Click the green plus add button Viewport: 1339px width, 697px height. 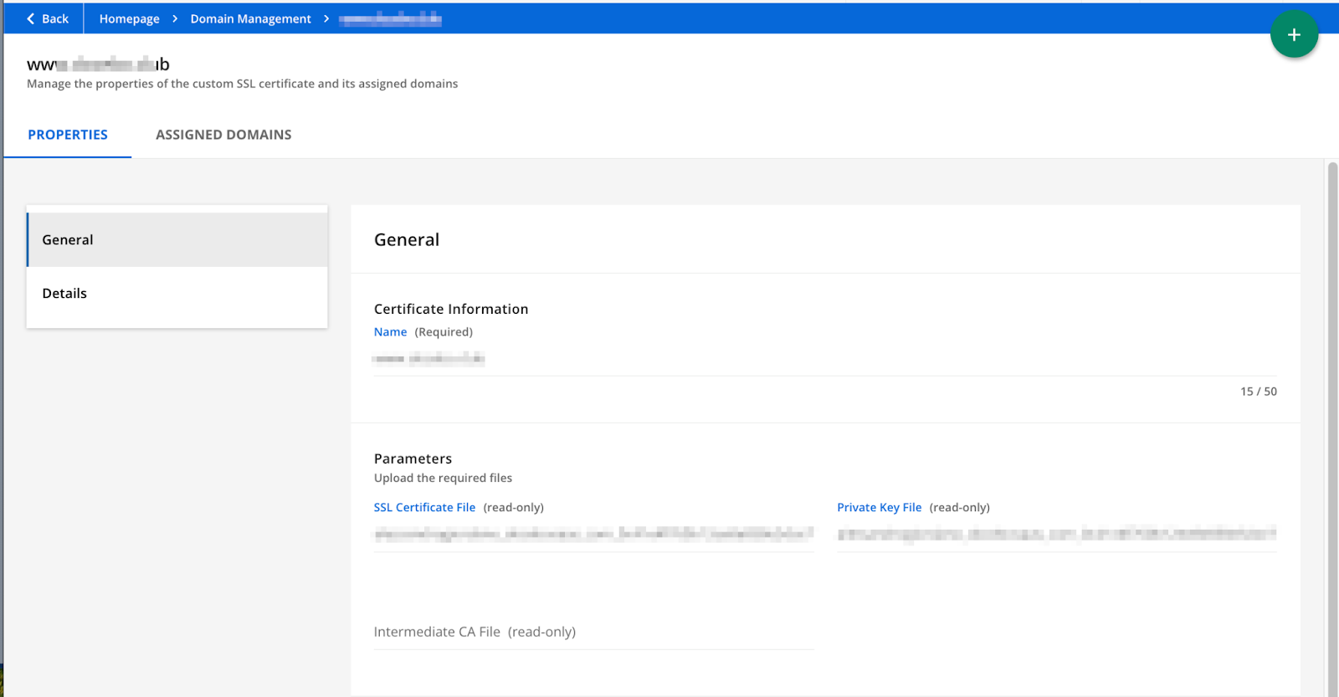click(1294, 34)
